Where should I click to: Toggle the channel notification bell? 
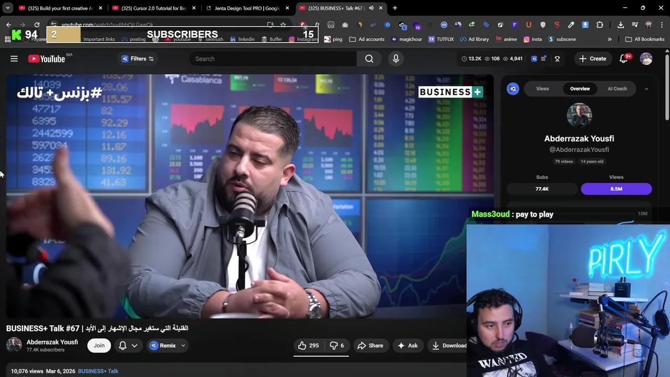[x=122, y=346]
